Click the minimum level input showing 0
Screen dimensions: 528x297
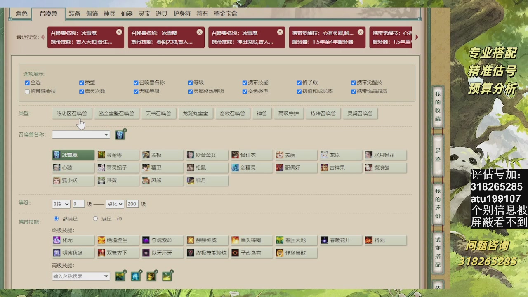pyautogui.click(x=78, y=204)
